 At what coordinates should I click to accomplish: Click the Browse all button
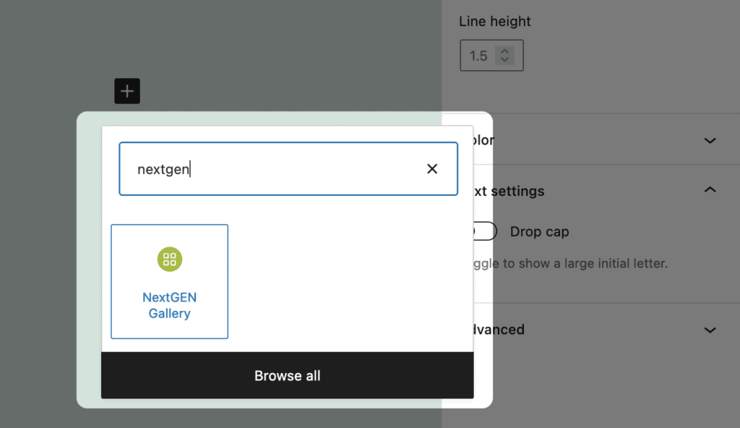(x=288, y=375)
